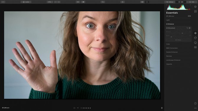
Task: Click the histogram display
Action: 178,7
